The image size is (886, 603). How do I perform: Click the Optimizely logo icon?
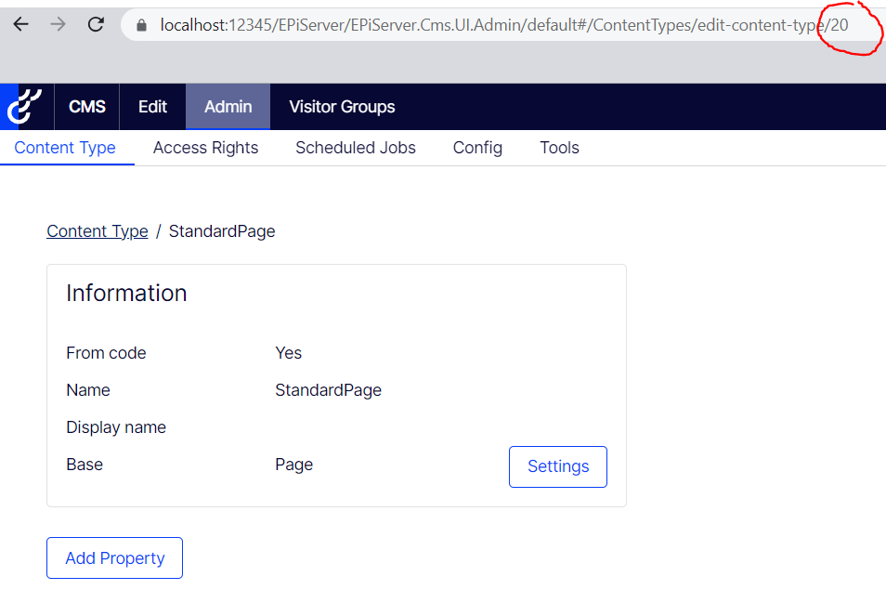pyautogui.click(x=24, y=106)
